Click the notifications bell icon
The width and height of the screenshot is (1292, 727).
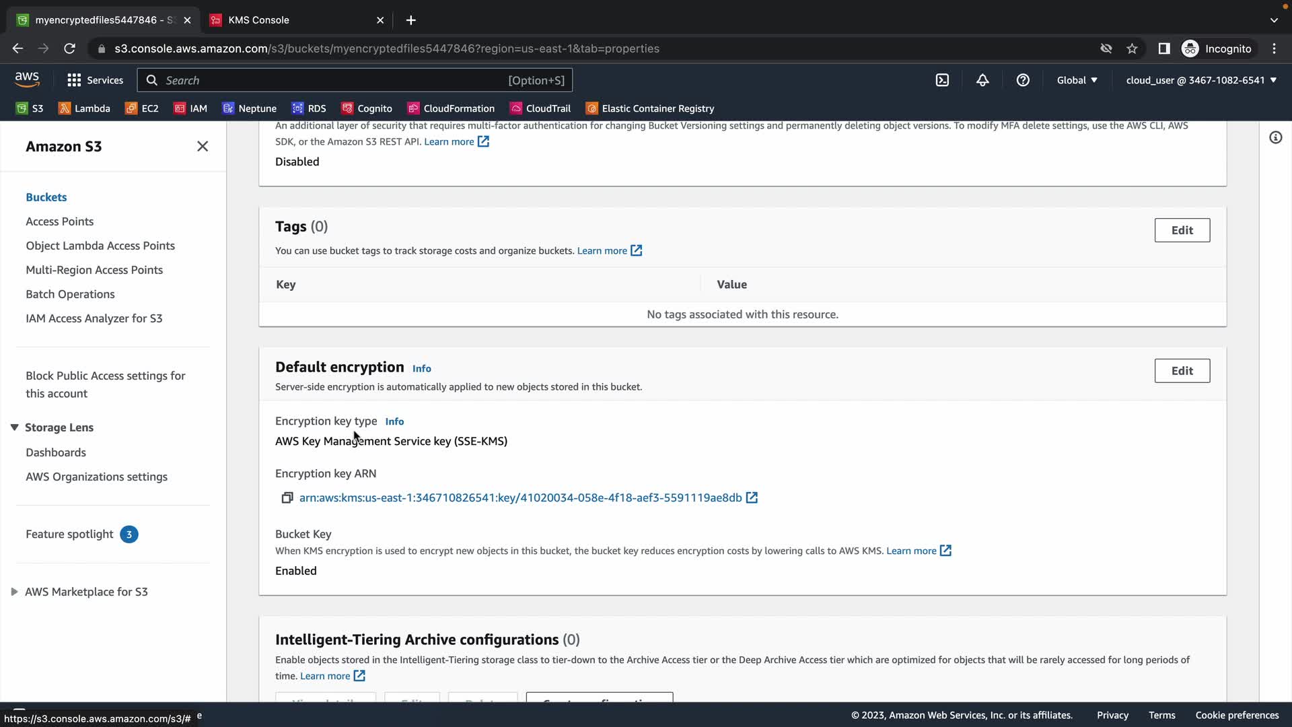tap(982, 80)
